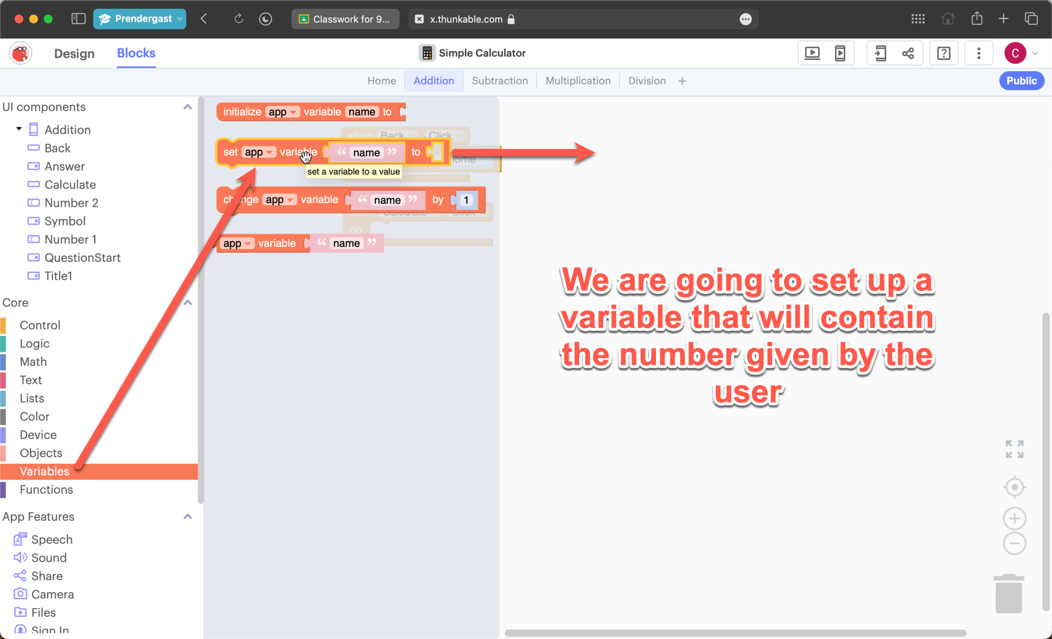Switch to the Design tab

point(74,53)
